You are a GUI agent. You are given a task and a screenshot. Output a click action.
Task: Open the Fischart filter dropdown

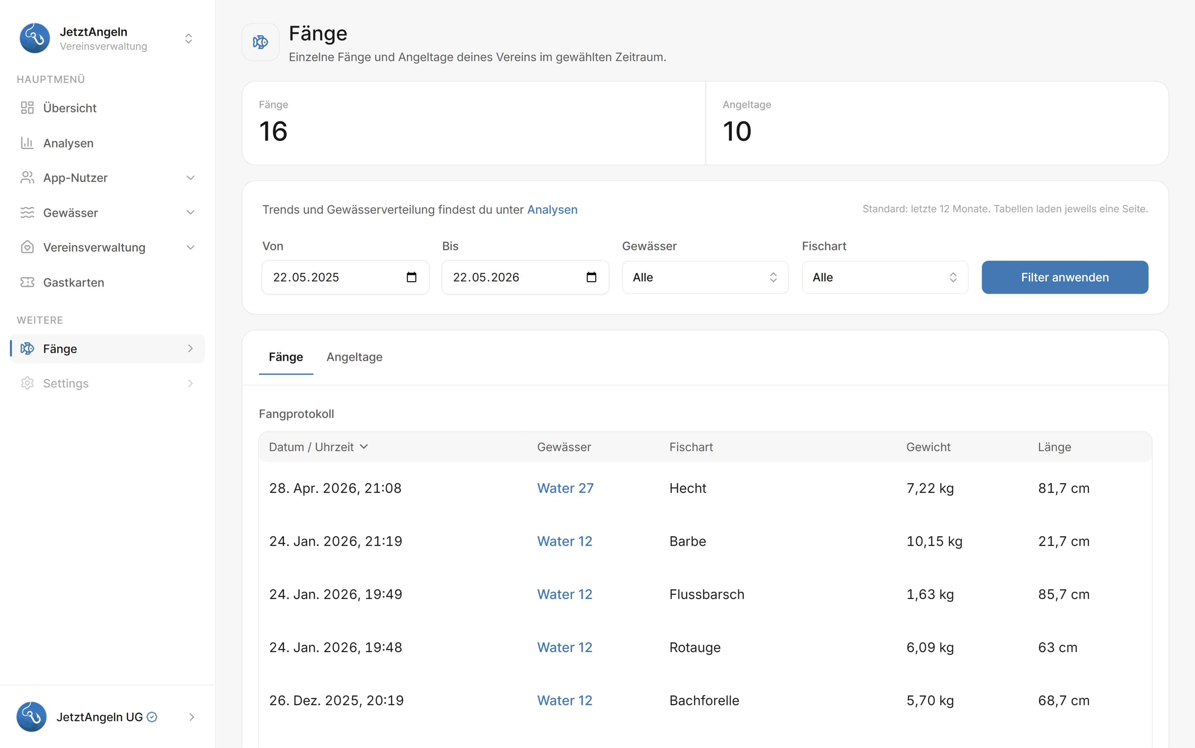885,277
